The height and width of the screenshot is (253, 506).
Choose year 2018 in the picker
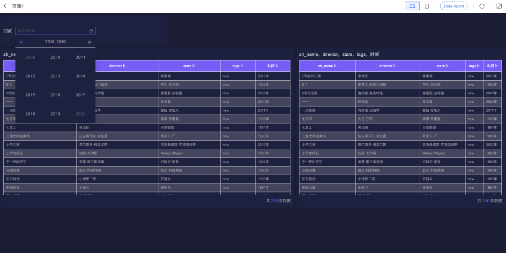point(30,114)
